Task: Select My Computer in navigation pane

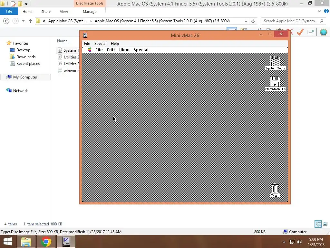Action: 25,77
